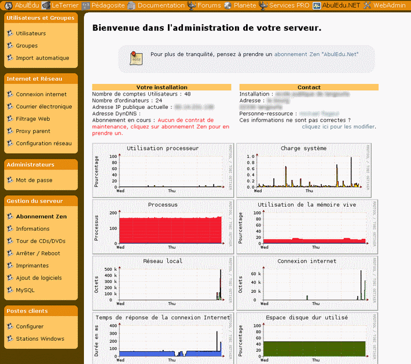The image size is (411, 364).
Task: Open Filtrage Web settings
Action: [x=33, y=119]
